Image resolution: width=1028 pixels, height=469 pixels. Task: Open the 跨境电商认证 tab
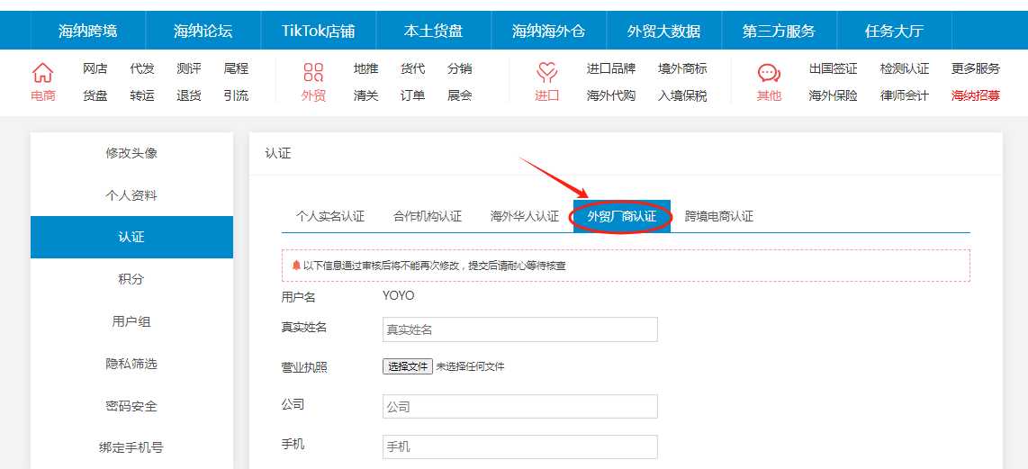coord(719,216)
